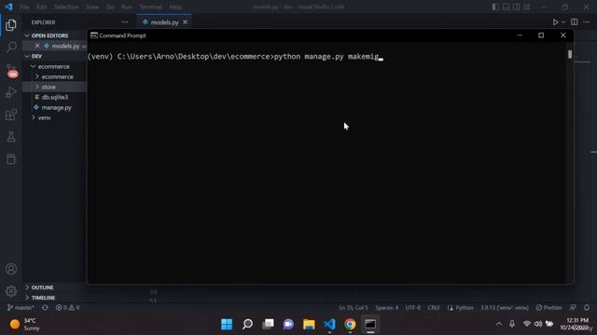Click the Prettier status item
This screenshot has width=597, height=335.
click(x=548, y=308)
